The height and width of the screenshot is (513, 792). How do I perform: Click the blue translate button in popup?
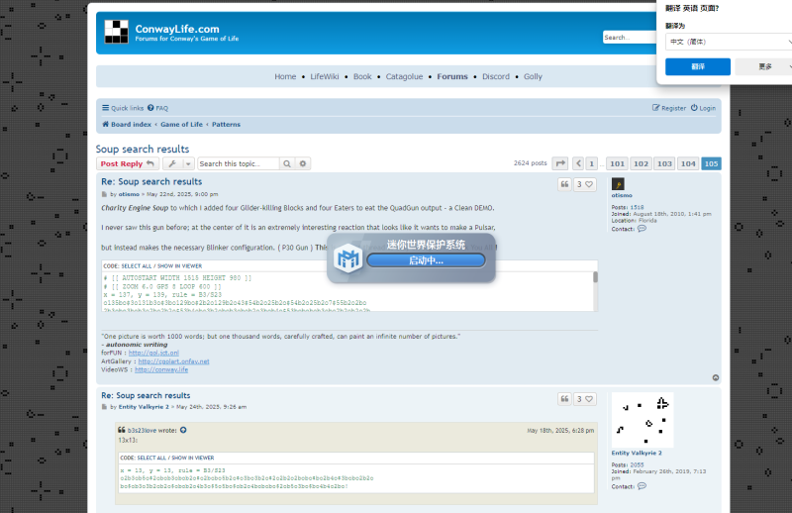pyautogui.click(x=698, y=66)
